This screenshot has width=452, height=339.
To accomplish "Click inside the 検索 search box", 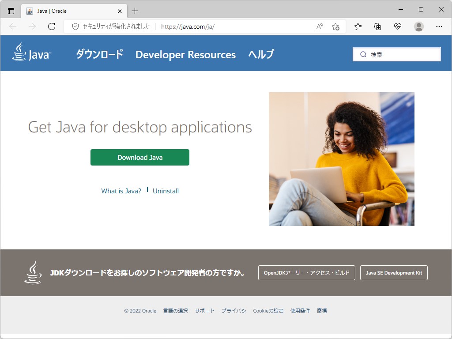I will coord(396,54).
